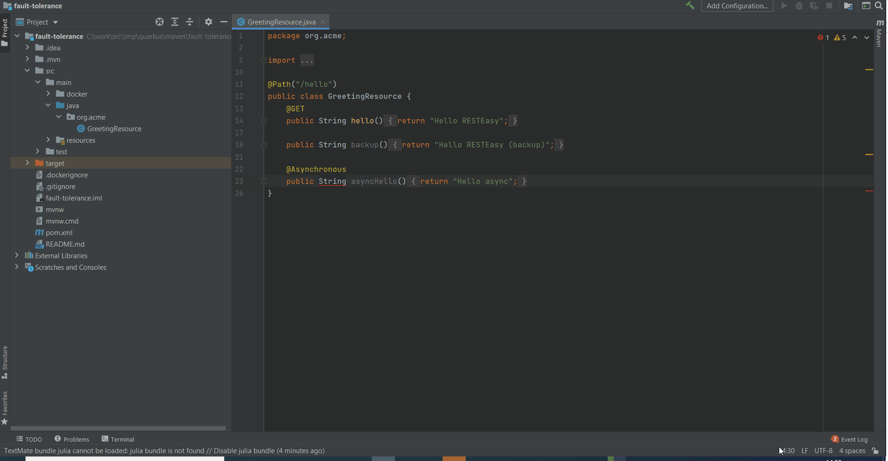
Task: Open Project panel settings gear
Action: (x=209, y=22)
